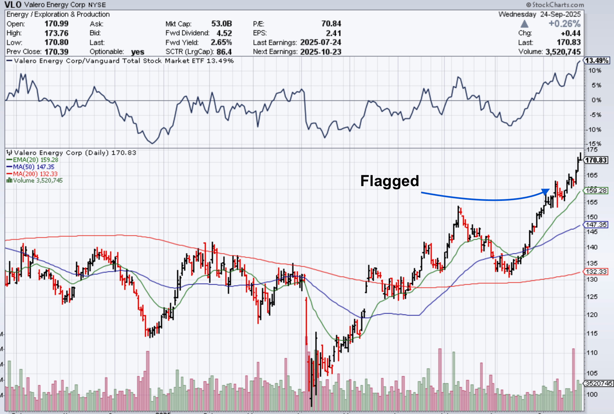Click the 175 price axis label
The width and height of the screenshot is (614, 414).
pos(592,149)
